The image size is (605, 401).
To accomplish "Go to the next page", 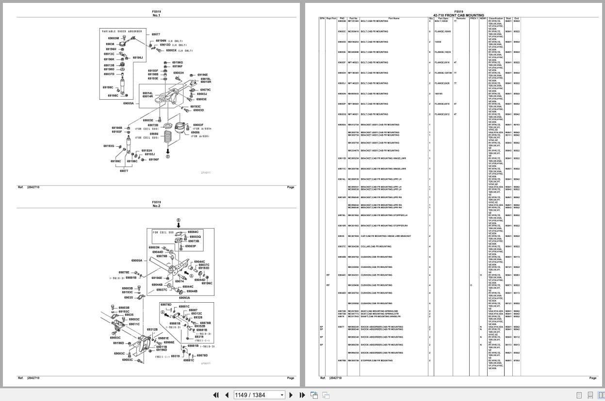I will point(291,395).
